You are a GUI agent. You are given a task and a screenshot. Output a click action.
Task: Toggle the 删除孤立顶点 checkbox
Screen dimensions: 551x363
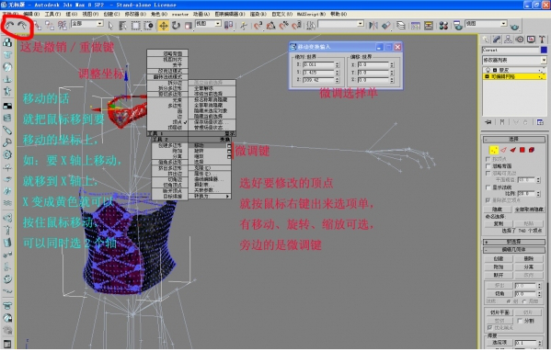coord(488,199)
